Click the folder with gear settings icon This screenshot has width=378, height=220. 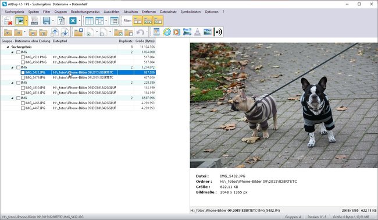point(79,32)
